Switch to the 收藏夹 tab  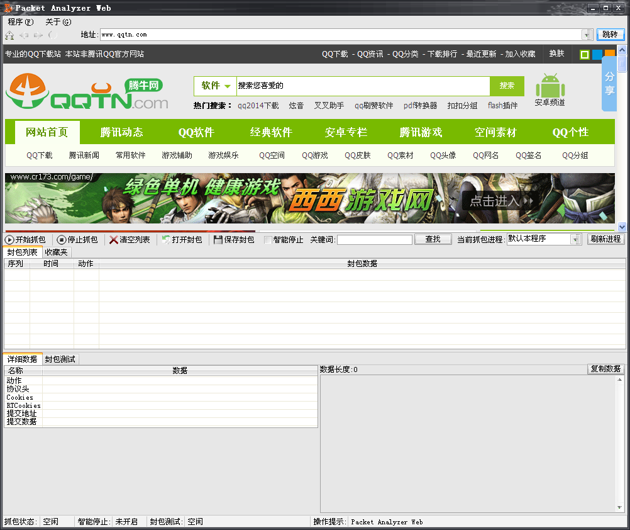56,252
